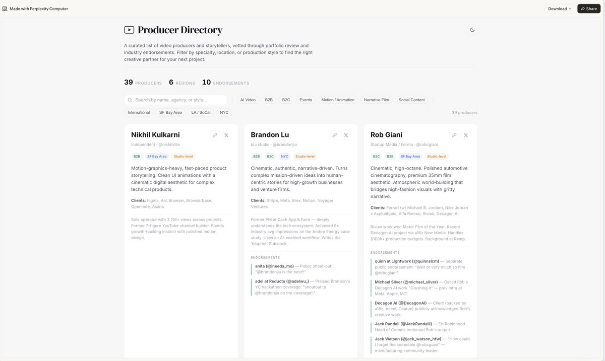The height and width of the screenshot is (361, 605).
Task: Open Brandon Lu's X profile icon
Action: [x=346, y=135]
